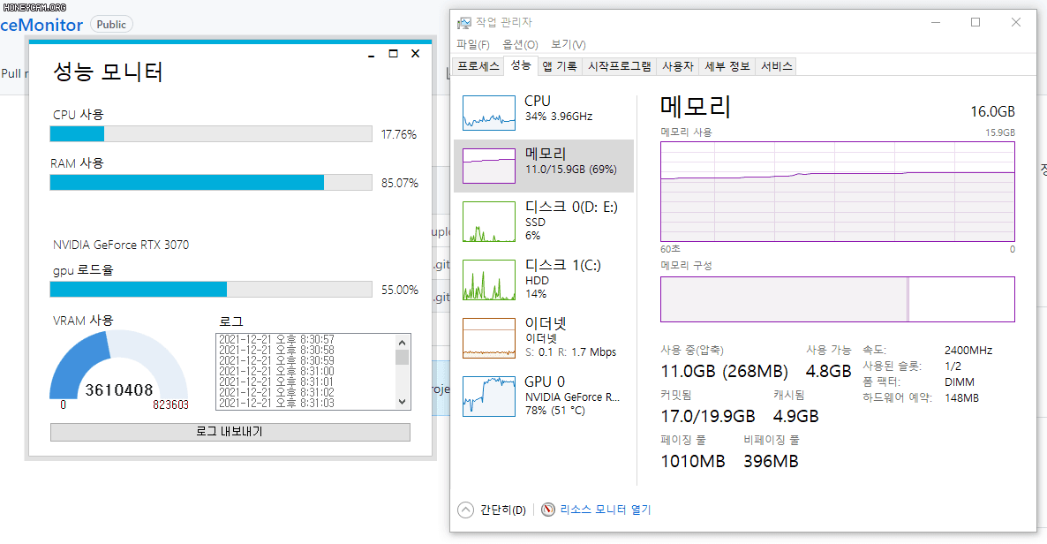This screenshot has height=544, width=1047.
Task: Select log entry 오후 8:31:02
Action: 276,392
